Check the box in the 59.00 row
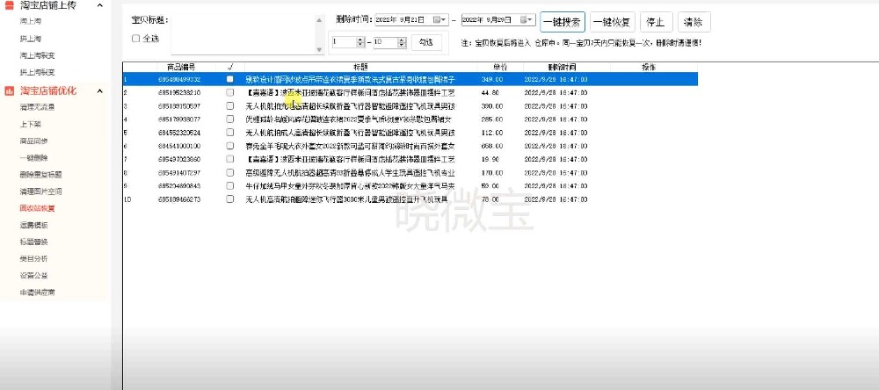879x390 pixels. click(229, 186)
